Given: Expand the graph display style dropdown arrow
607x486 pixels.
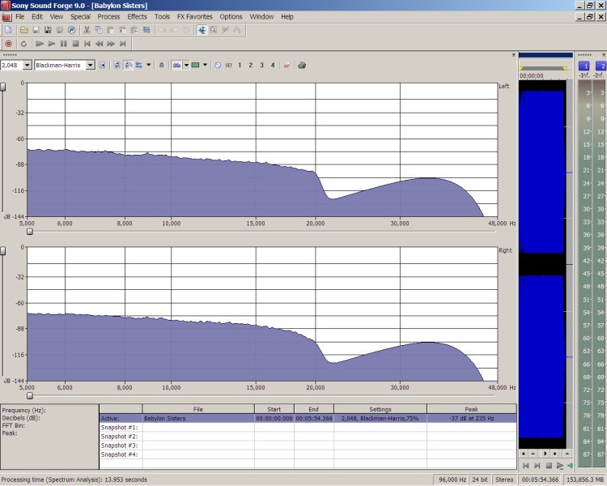Looking at the screenshot, I should click(x=186, y=65).
